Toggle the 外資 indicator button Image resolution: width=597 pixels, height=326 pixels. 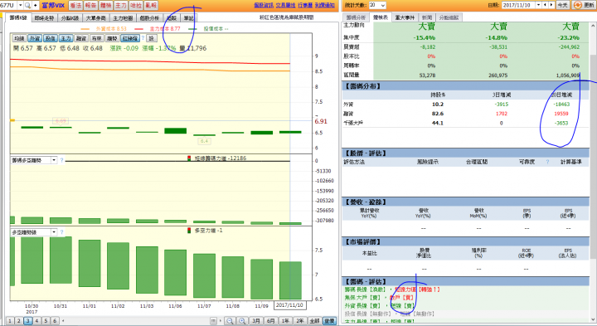[35, 38]
